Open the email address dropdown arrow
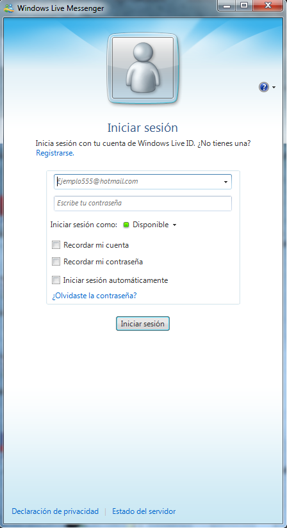The image size is (287, 528). pyautogui.click(x=225, y=182)
